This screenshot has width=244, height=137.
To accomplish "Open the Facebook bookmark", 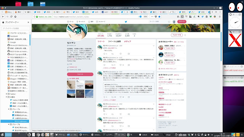I will click(14, 36).
